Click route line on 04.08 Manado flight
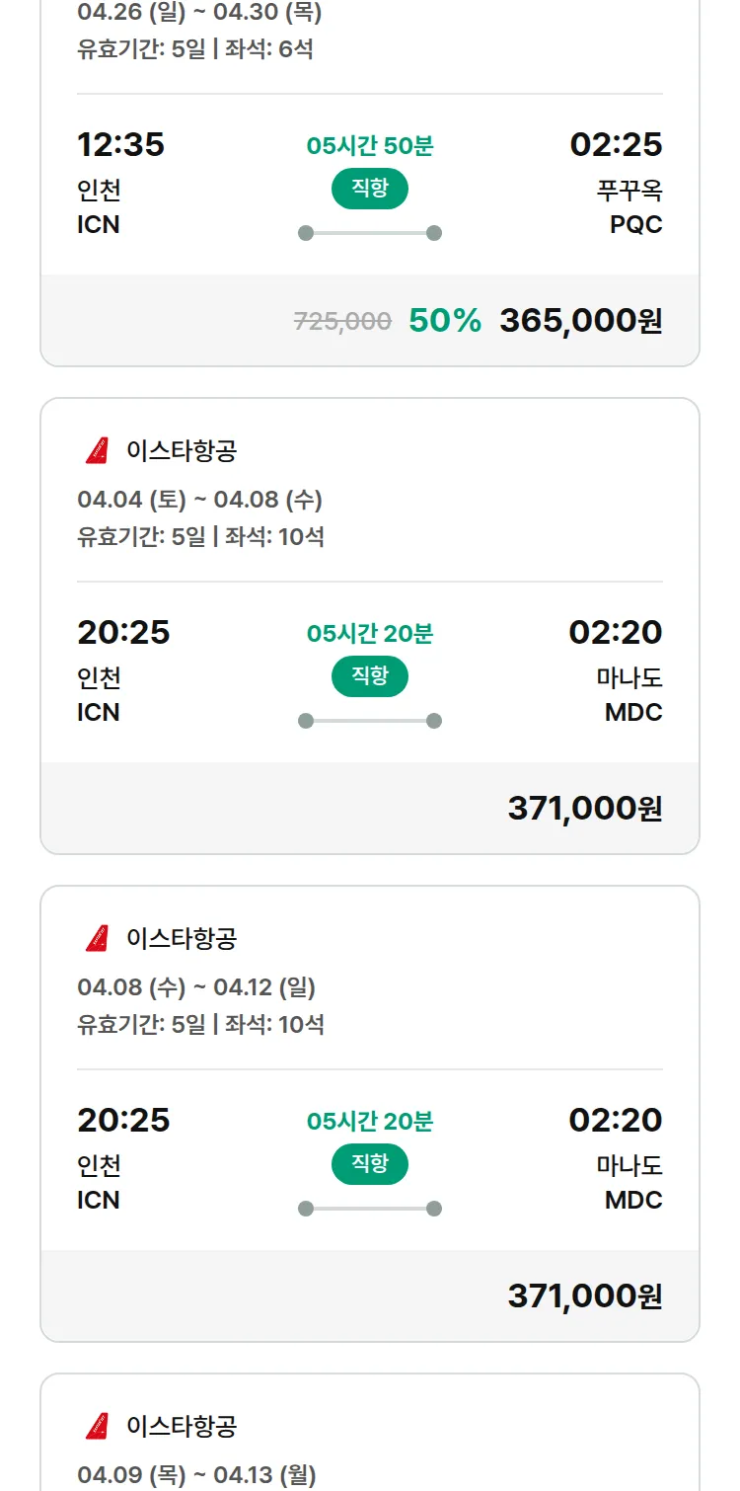Viewport: 740px width, 1491px height. click(x=370, y=1209)
